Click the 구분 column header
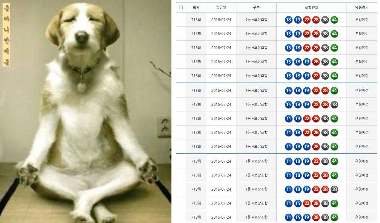 click(256, 7)
